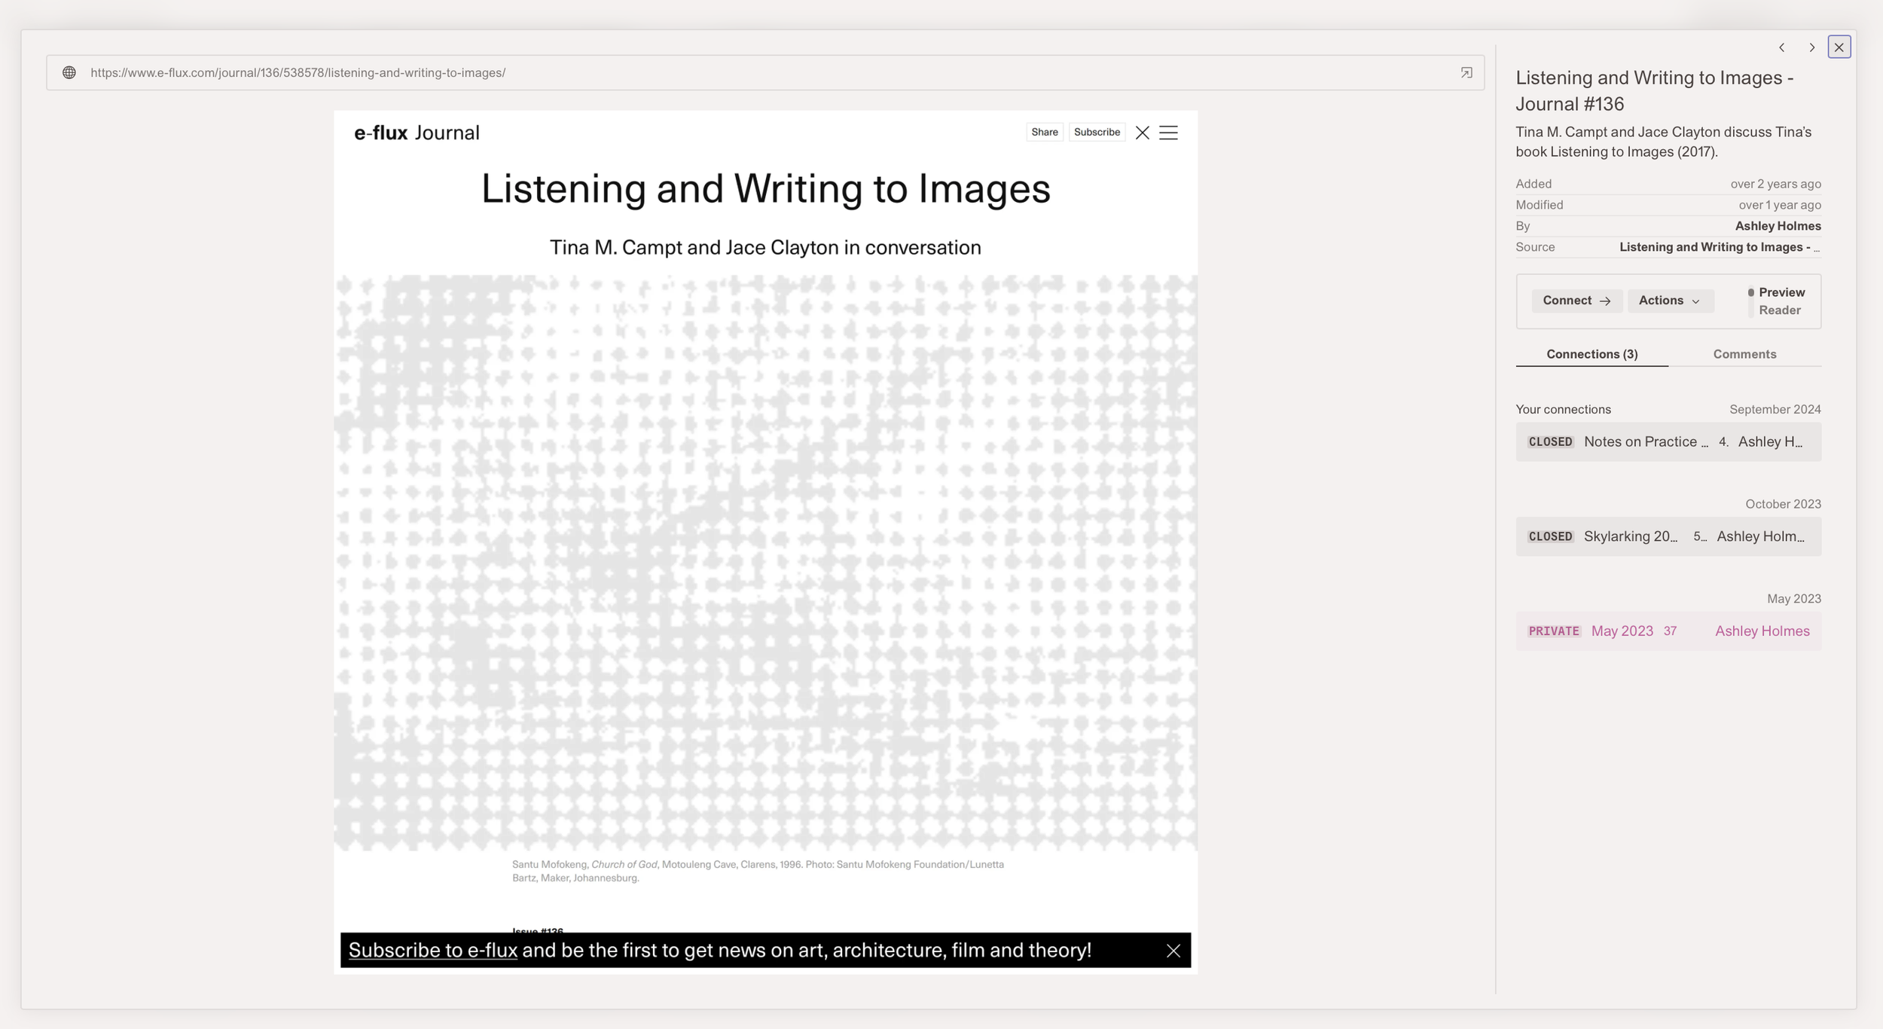Close the block details panel
The image size is (1883, 1029).
(x=1839, y=47)
